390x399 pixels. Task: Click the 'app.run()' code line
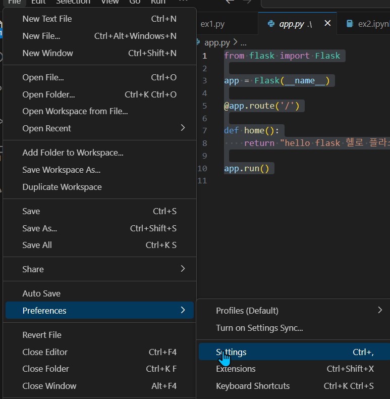click(247, 168)
